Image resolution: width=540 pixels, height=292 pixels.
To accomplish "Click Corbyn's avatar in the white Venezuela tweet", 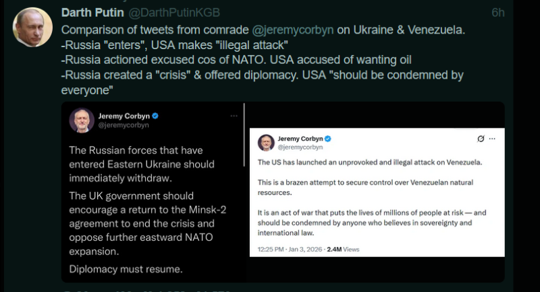I will pos(265,142).
